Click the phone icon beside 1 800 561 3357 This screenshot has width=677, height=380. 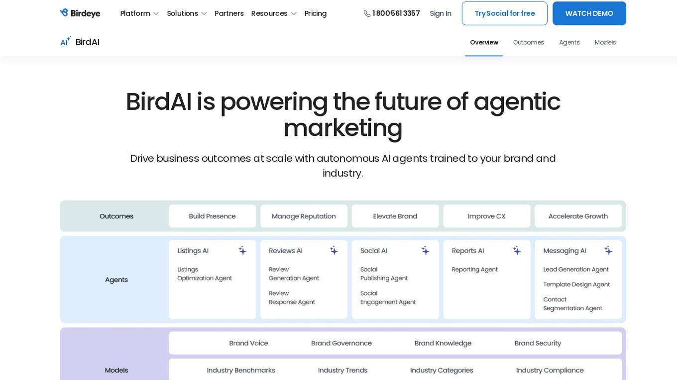pos(367,13)
